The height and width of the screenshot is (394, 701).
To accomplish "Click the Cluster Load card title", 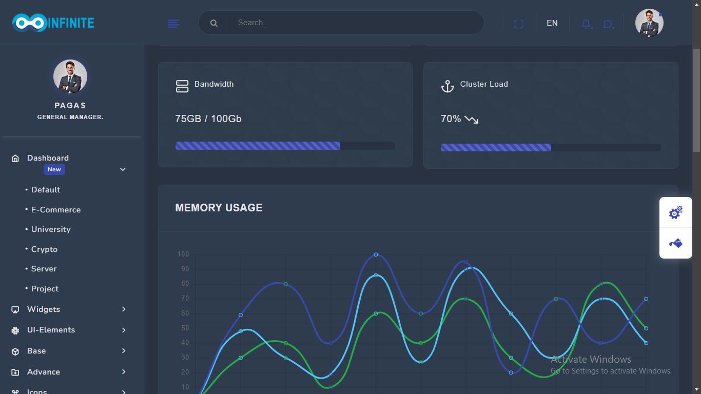I will (484, 84).
